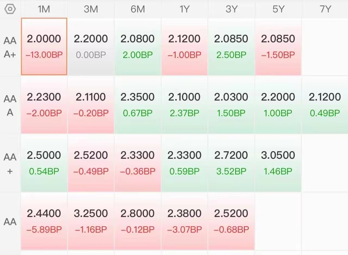
Task: Open the hexagon settings icon
Action: 10,9
